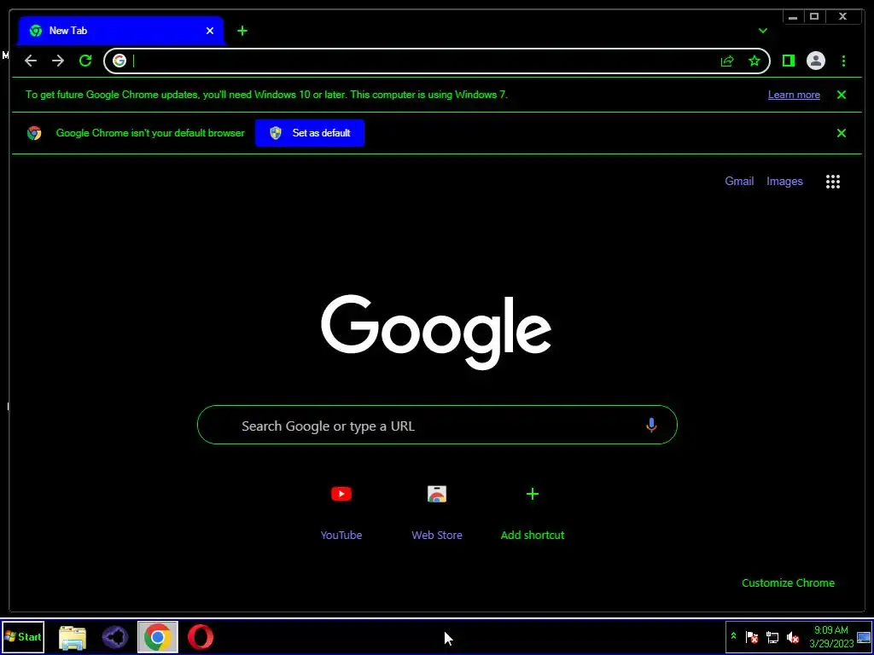Open the Action Center flag icon
The width and height of the screenshot is (874, 655).
[752, 636]
